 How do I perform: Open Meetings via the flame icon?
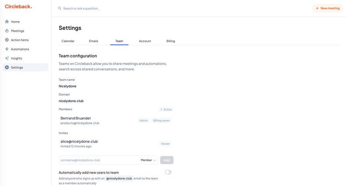7,31
